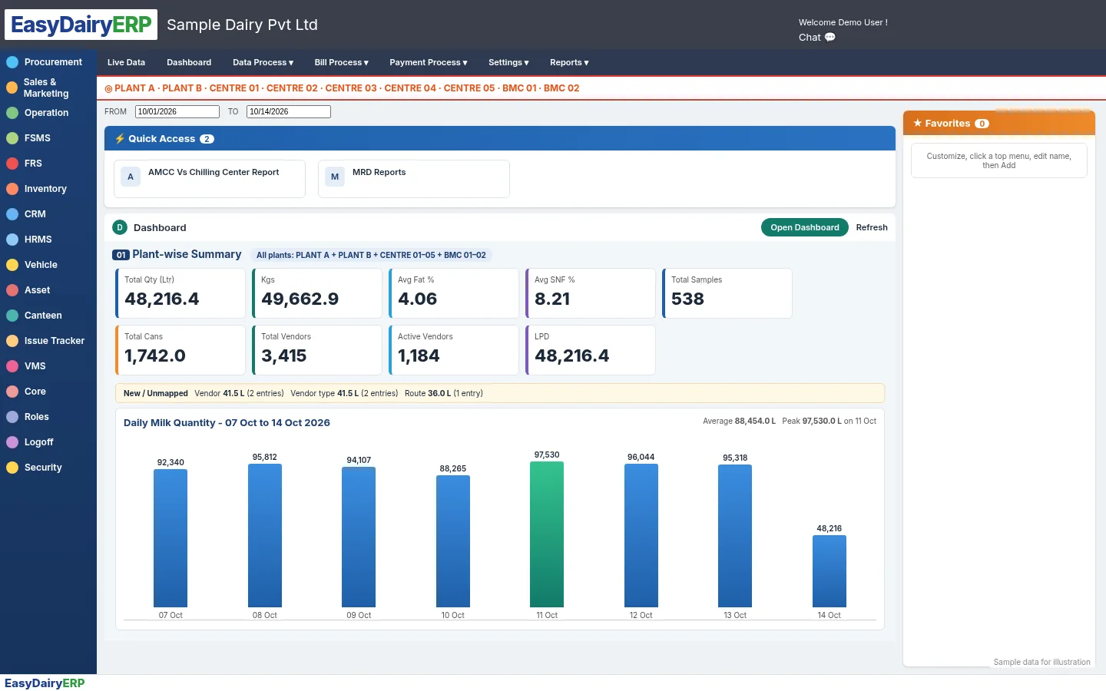Open the Settings dropdown menu
1106x691 pixels.
508,63
